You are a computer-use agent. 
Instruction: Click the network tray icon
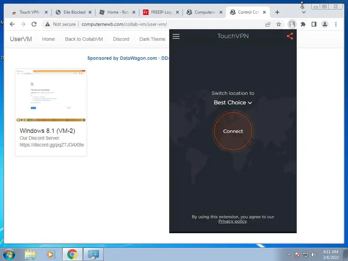click(306, 255)
